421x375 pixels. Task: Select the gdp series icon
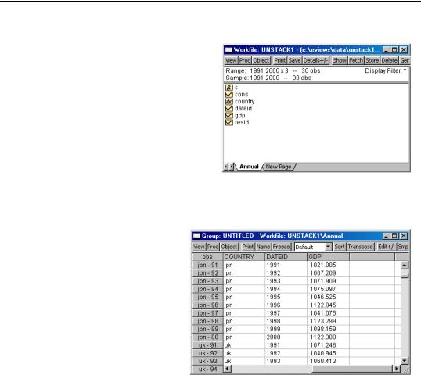pos(228,116)
